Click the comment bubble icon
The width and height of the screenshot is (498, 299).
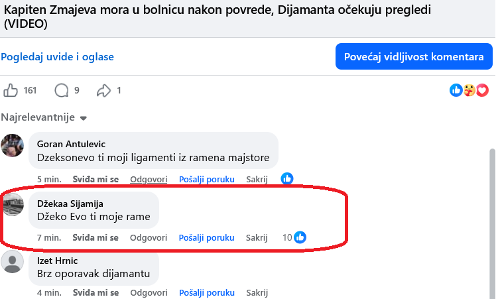click(62, 90)
